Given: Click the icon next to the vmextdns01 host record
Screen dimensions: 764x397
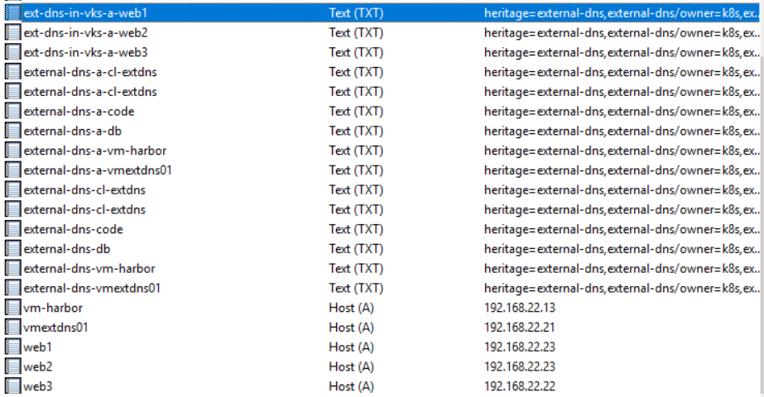Looking at the screenshot, I should [x=12, y=328].
